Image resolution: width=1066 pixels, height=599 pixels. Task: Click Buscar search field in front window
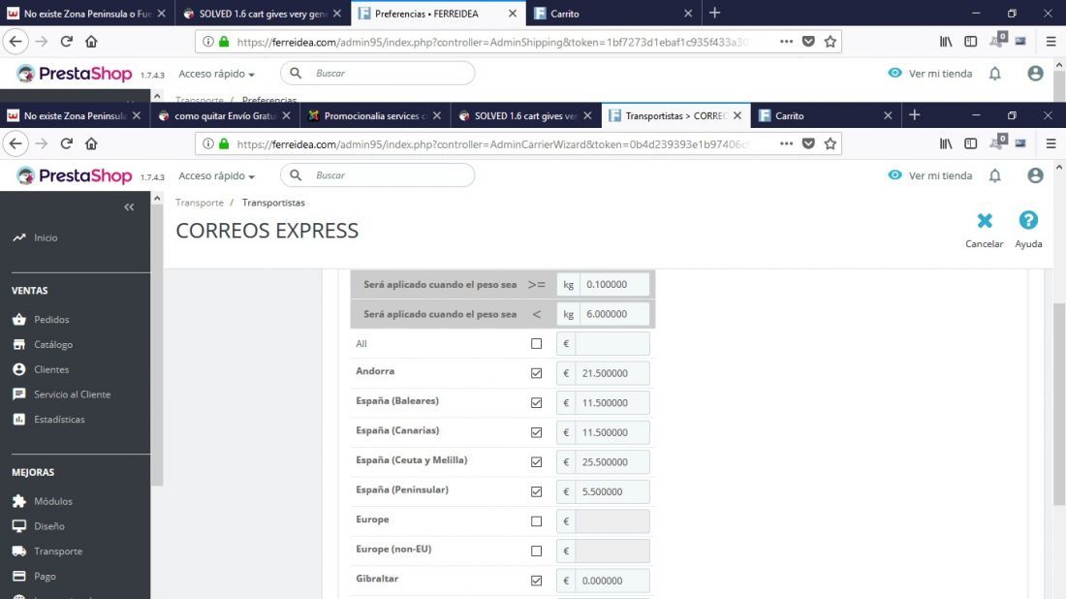pos(377,175)
